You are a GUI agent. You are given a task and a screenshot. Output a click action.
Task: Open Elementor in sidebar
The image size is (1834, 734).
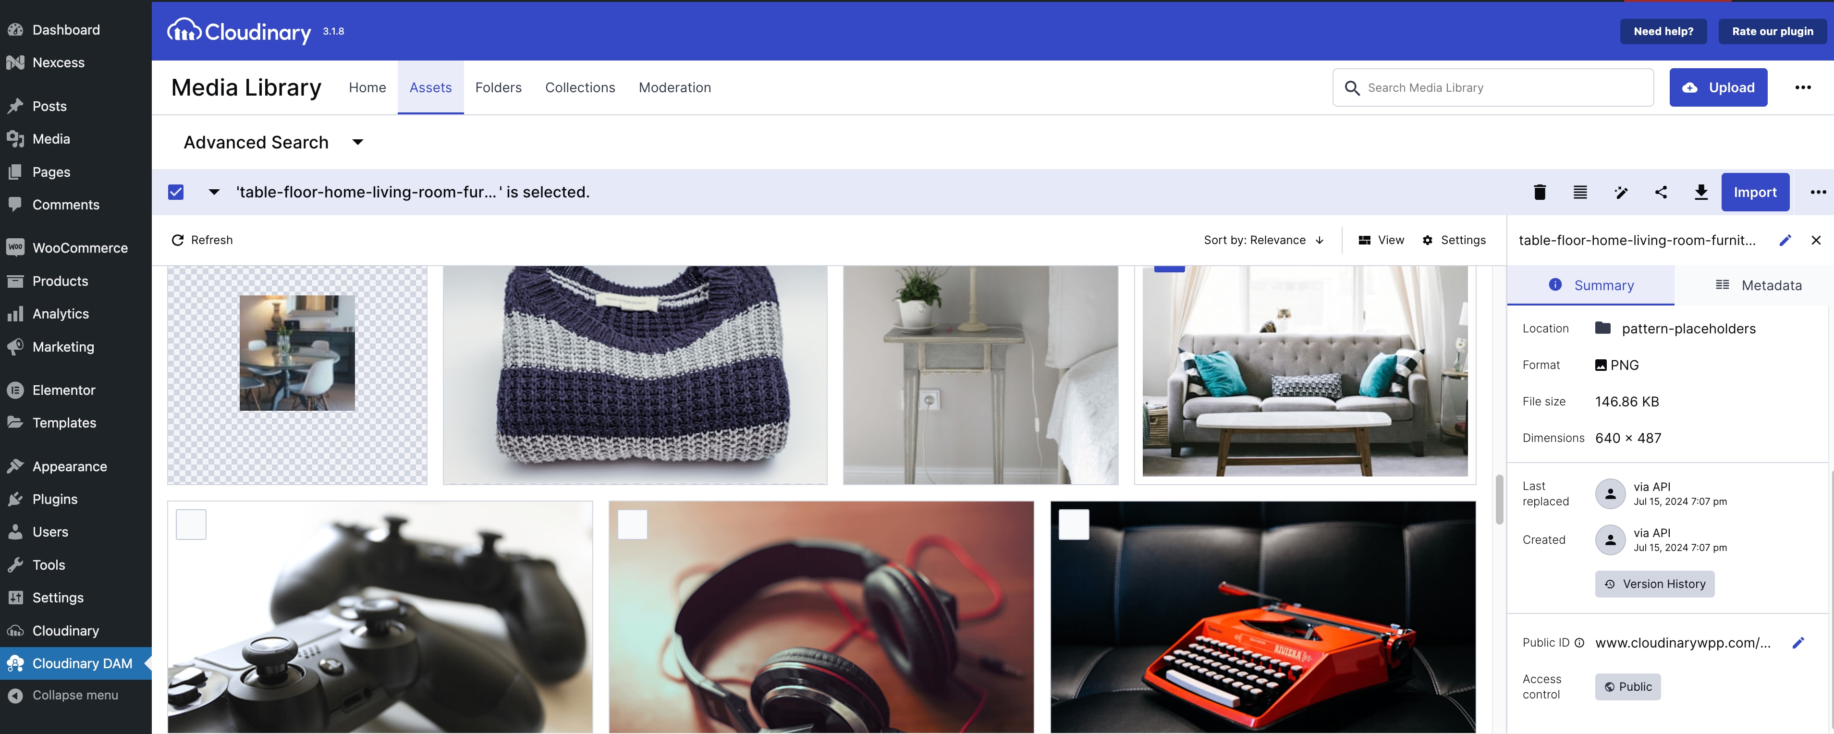click(75, 390)
